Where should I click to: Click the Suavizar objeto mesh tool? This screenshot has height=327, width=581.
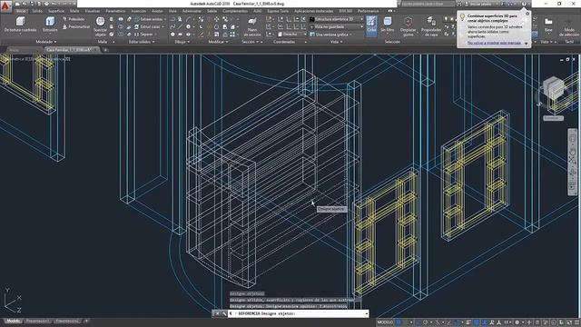(x=101, y=26)
